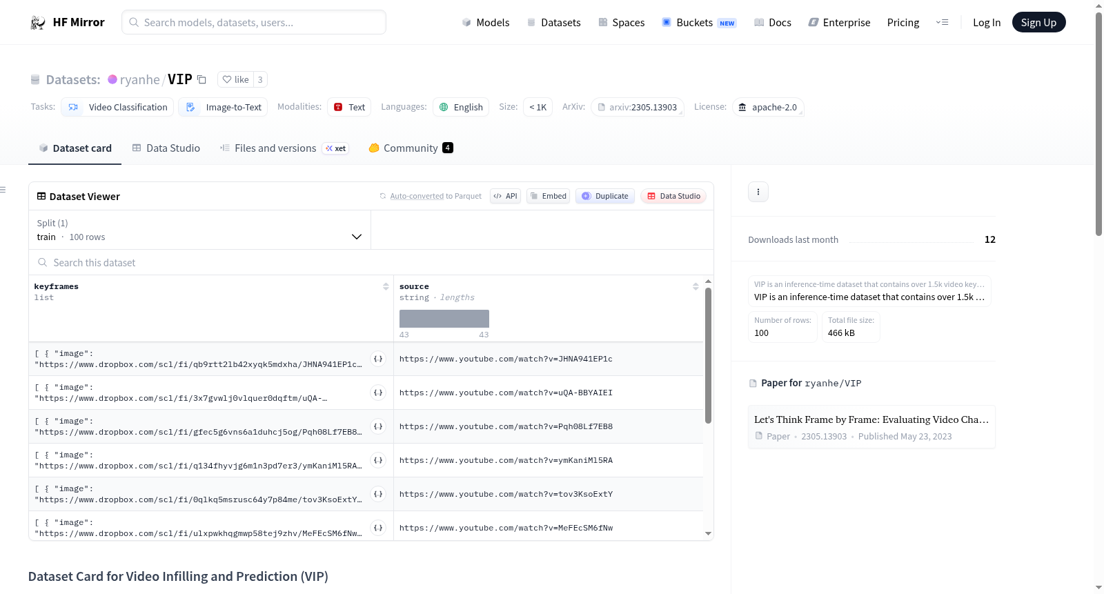Screen dimensions: 1104x594
Task: Click the < 1K size tag
Action: (538, 107)
